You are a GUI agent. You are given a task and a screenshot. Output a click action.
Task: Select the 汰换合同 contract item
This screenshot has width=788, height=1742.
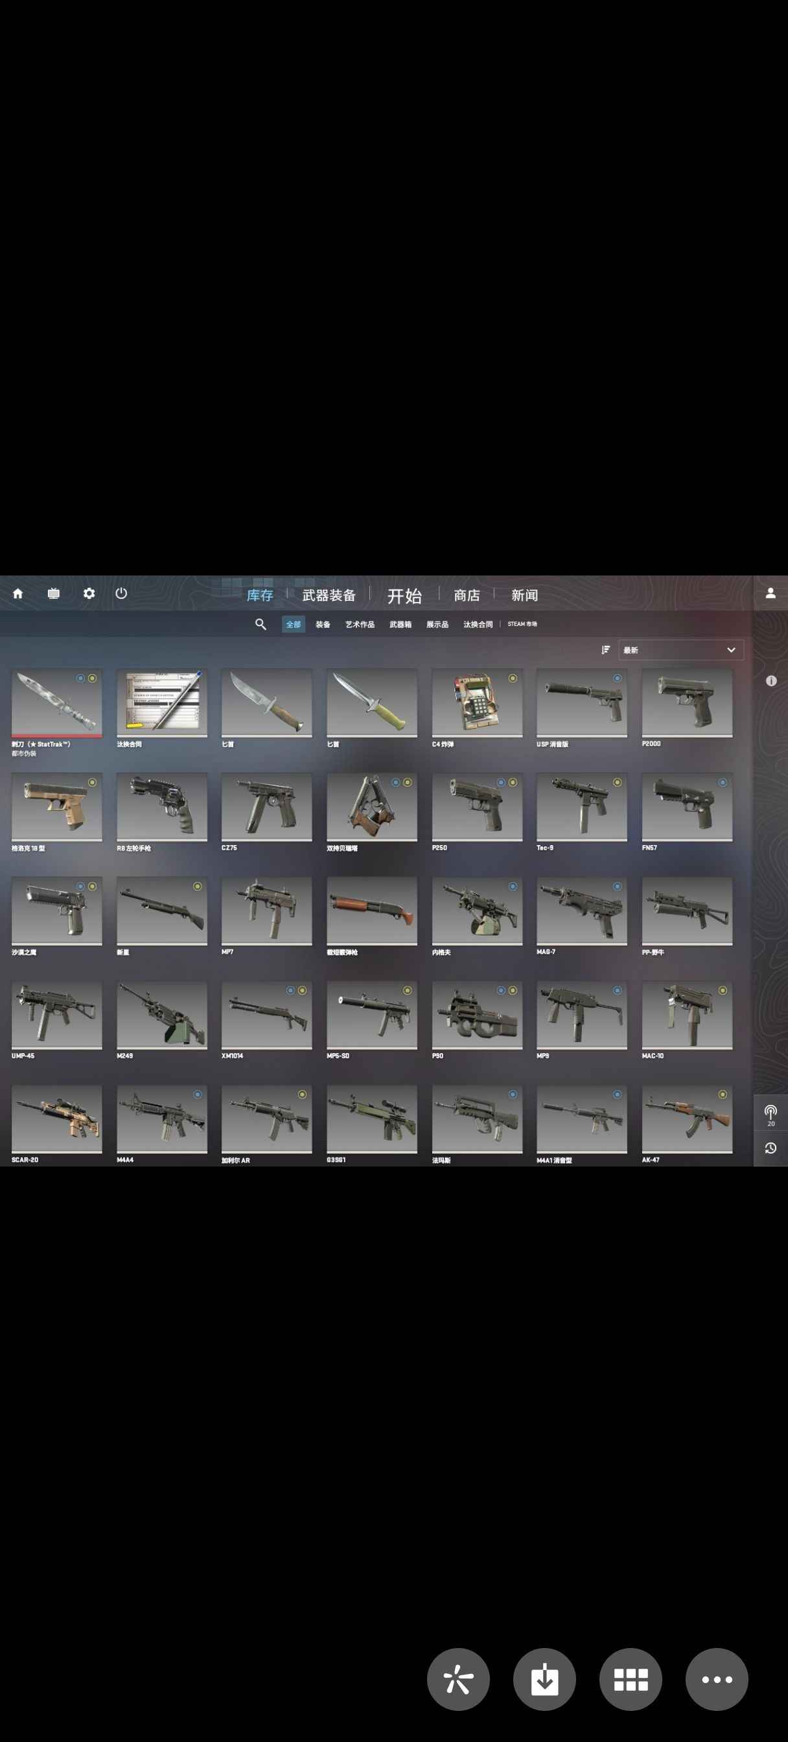click(x=161, y=708)
